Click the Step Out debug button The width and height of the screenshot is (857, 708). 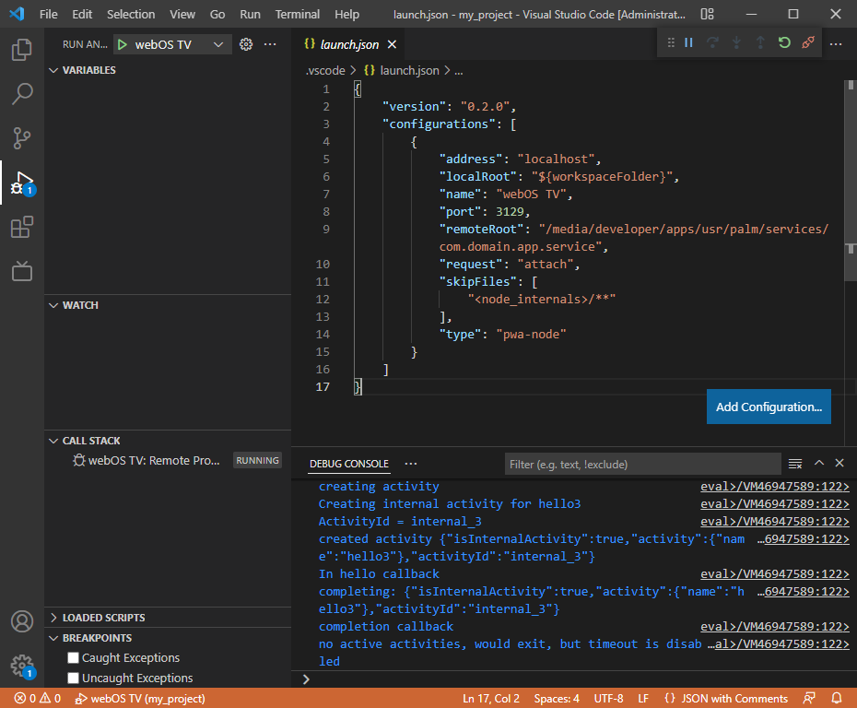[760, 42]
